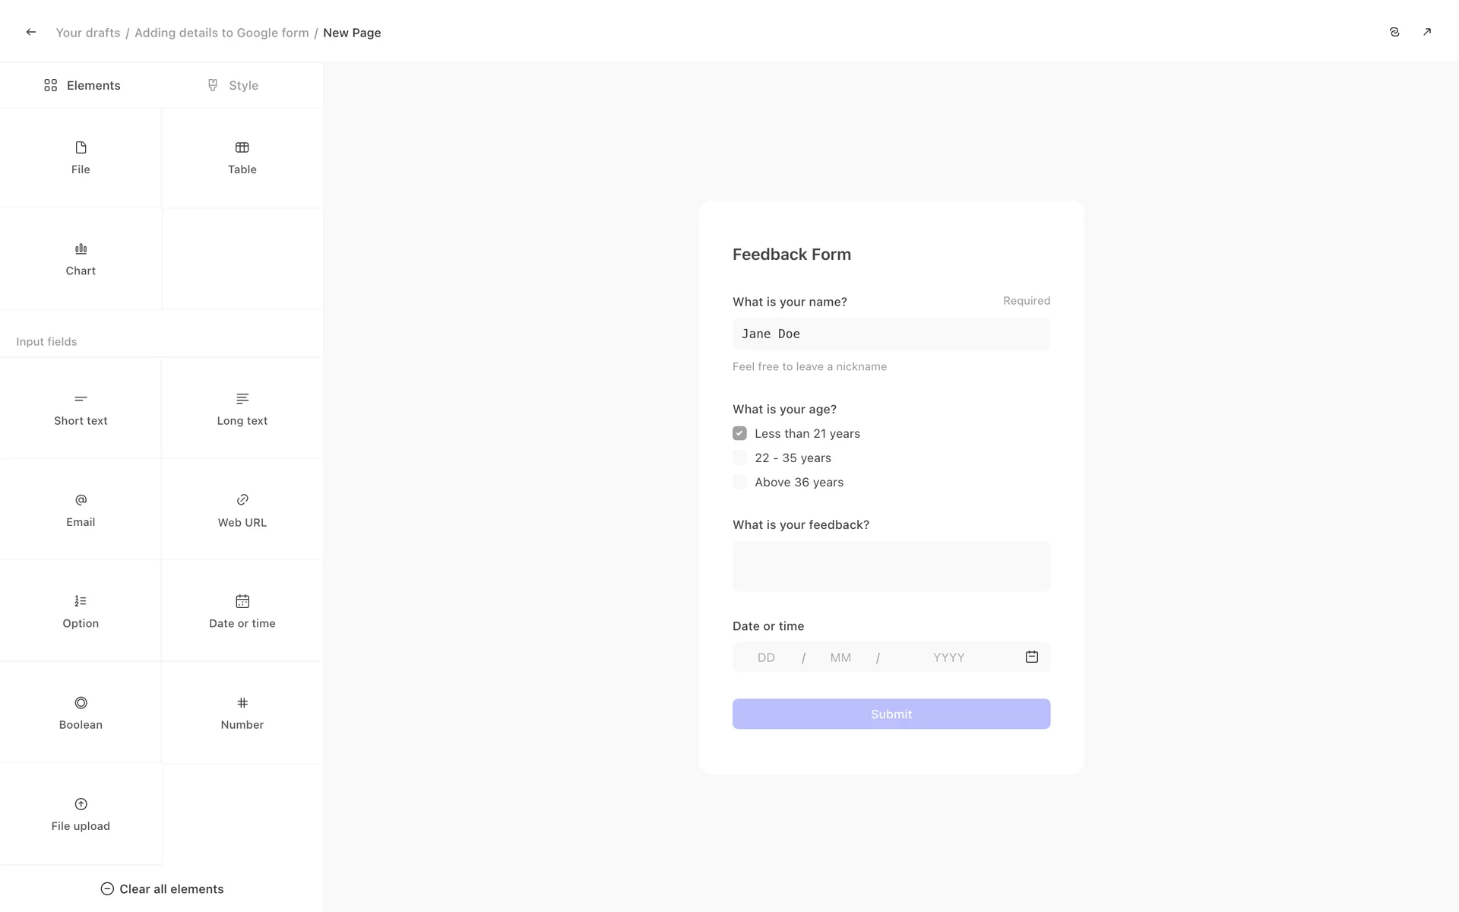Image resolution: width=1459 pixels, height=912 pixels.
Task: Switch to the Style tab
Action: (233, 85)
